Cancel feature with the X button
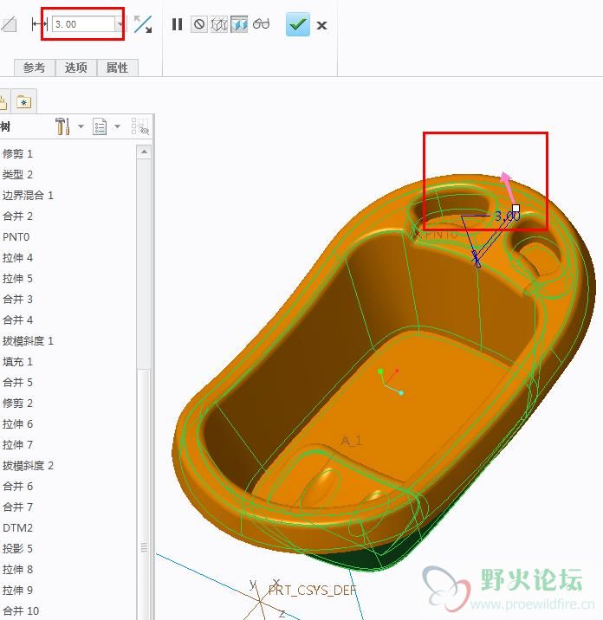The image size is (603, 620). (x=321, y=26)
